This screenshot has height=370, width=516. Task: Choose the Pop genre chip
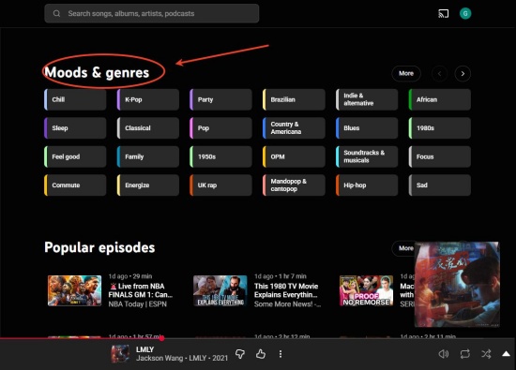[220, 128]
